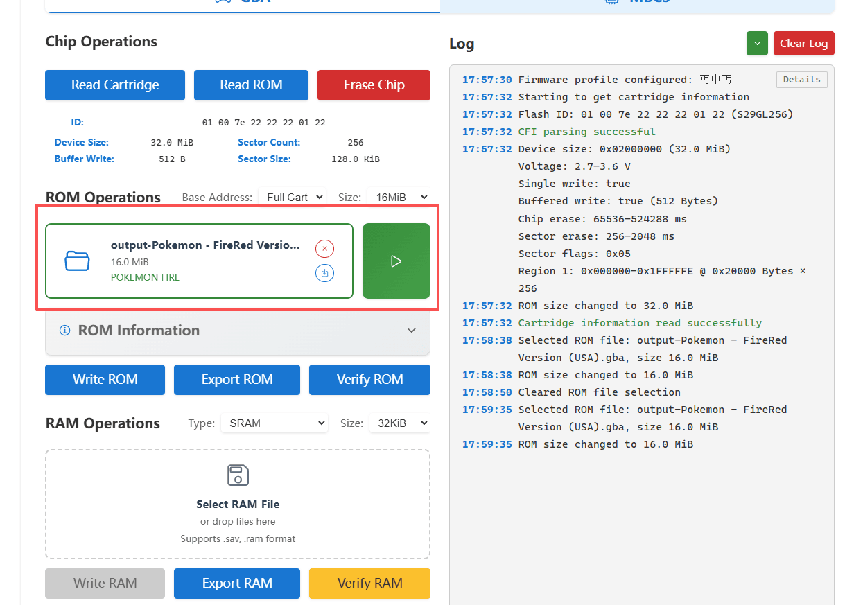Click the Details button in the log
The image size is (854, 605).
click(x=802, y=80)
